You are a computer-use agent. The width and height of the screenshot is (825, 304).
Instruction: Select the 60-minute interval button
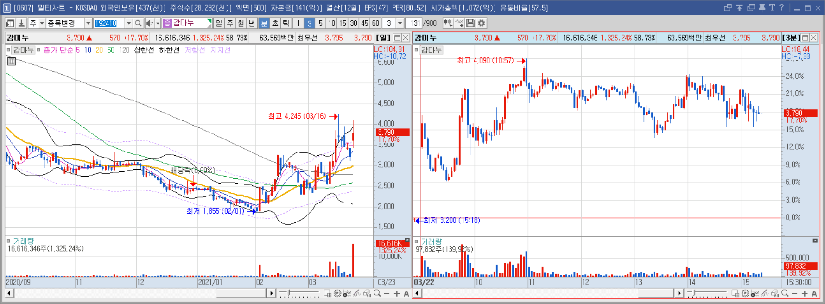(375, 23)
